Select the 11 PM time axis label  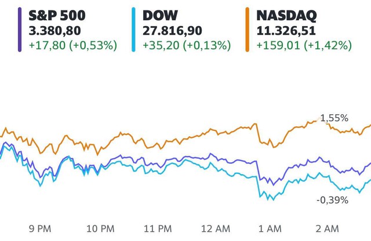coord(158,229)
